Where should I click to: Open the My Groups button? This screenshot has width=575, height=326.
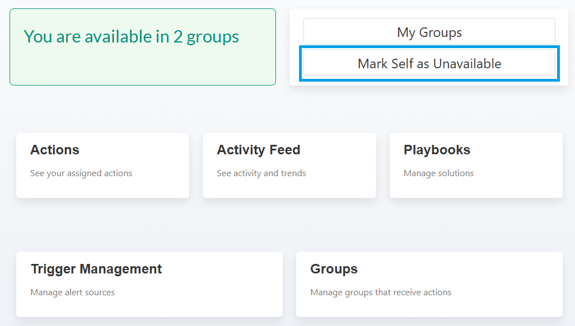click(x=429, y=32)
